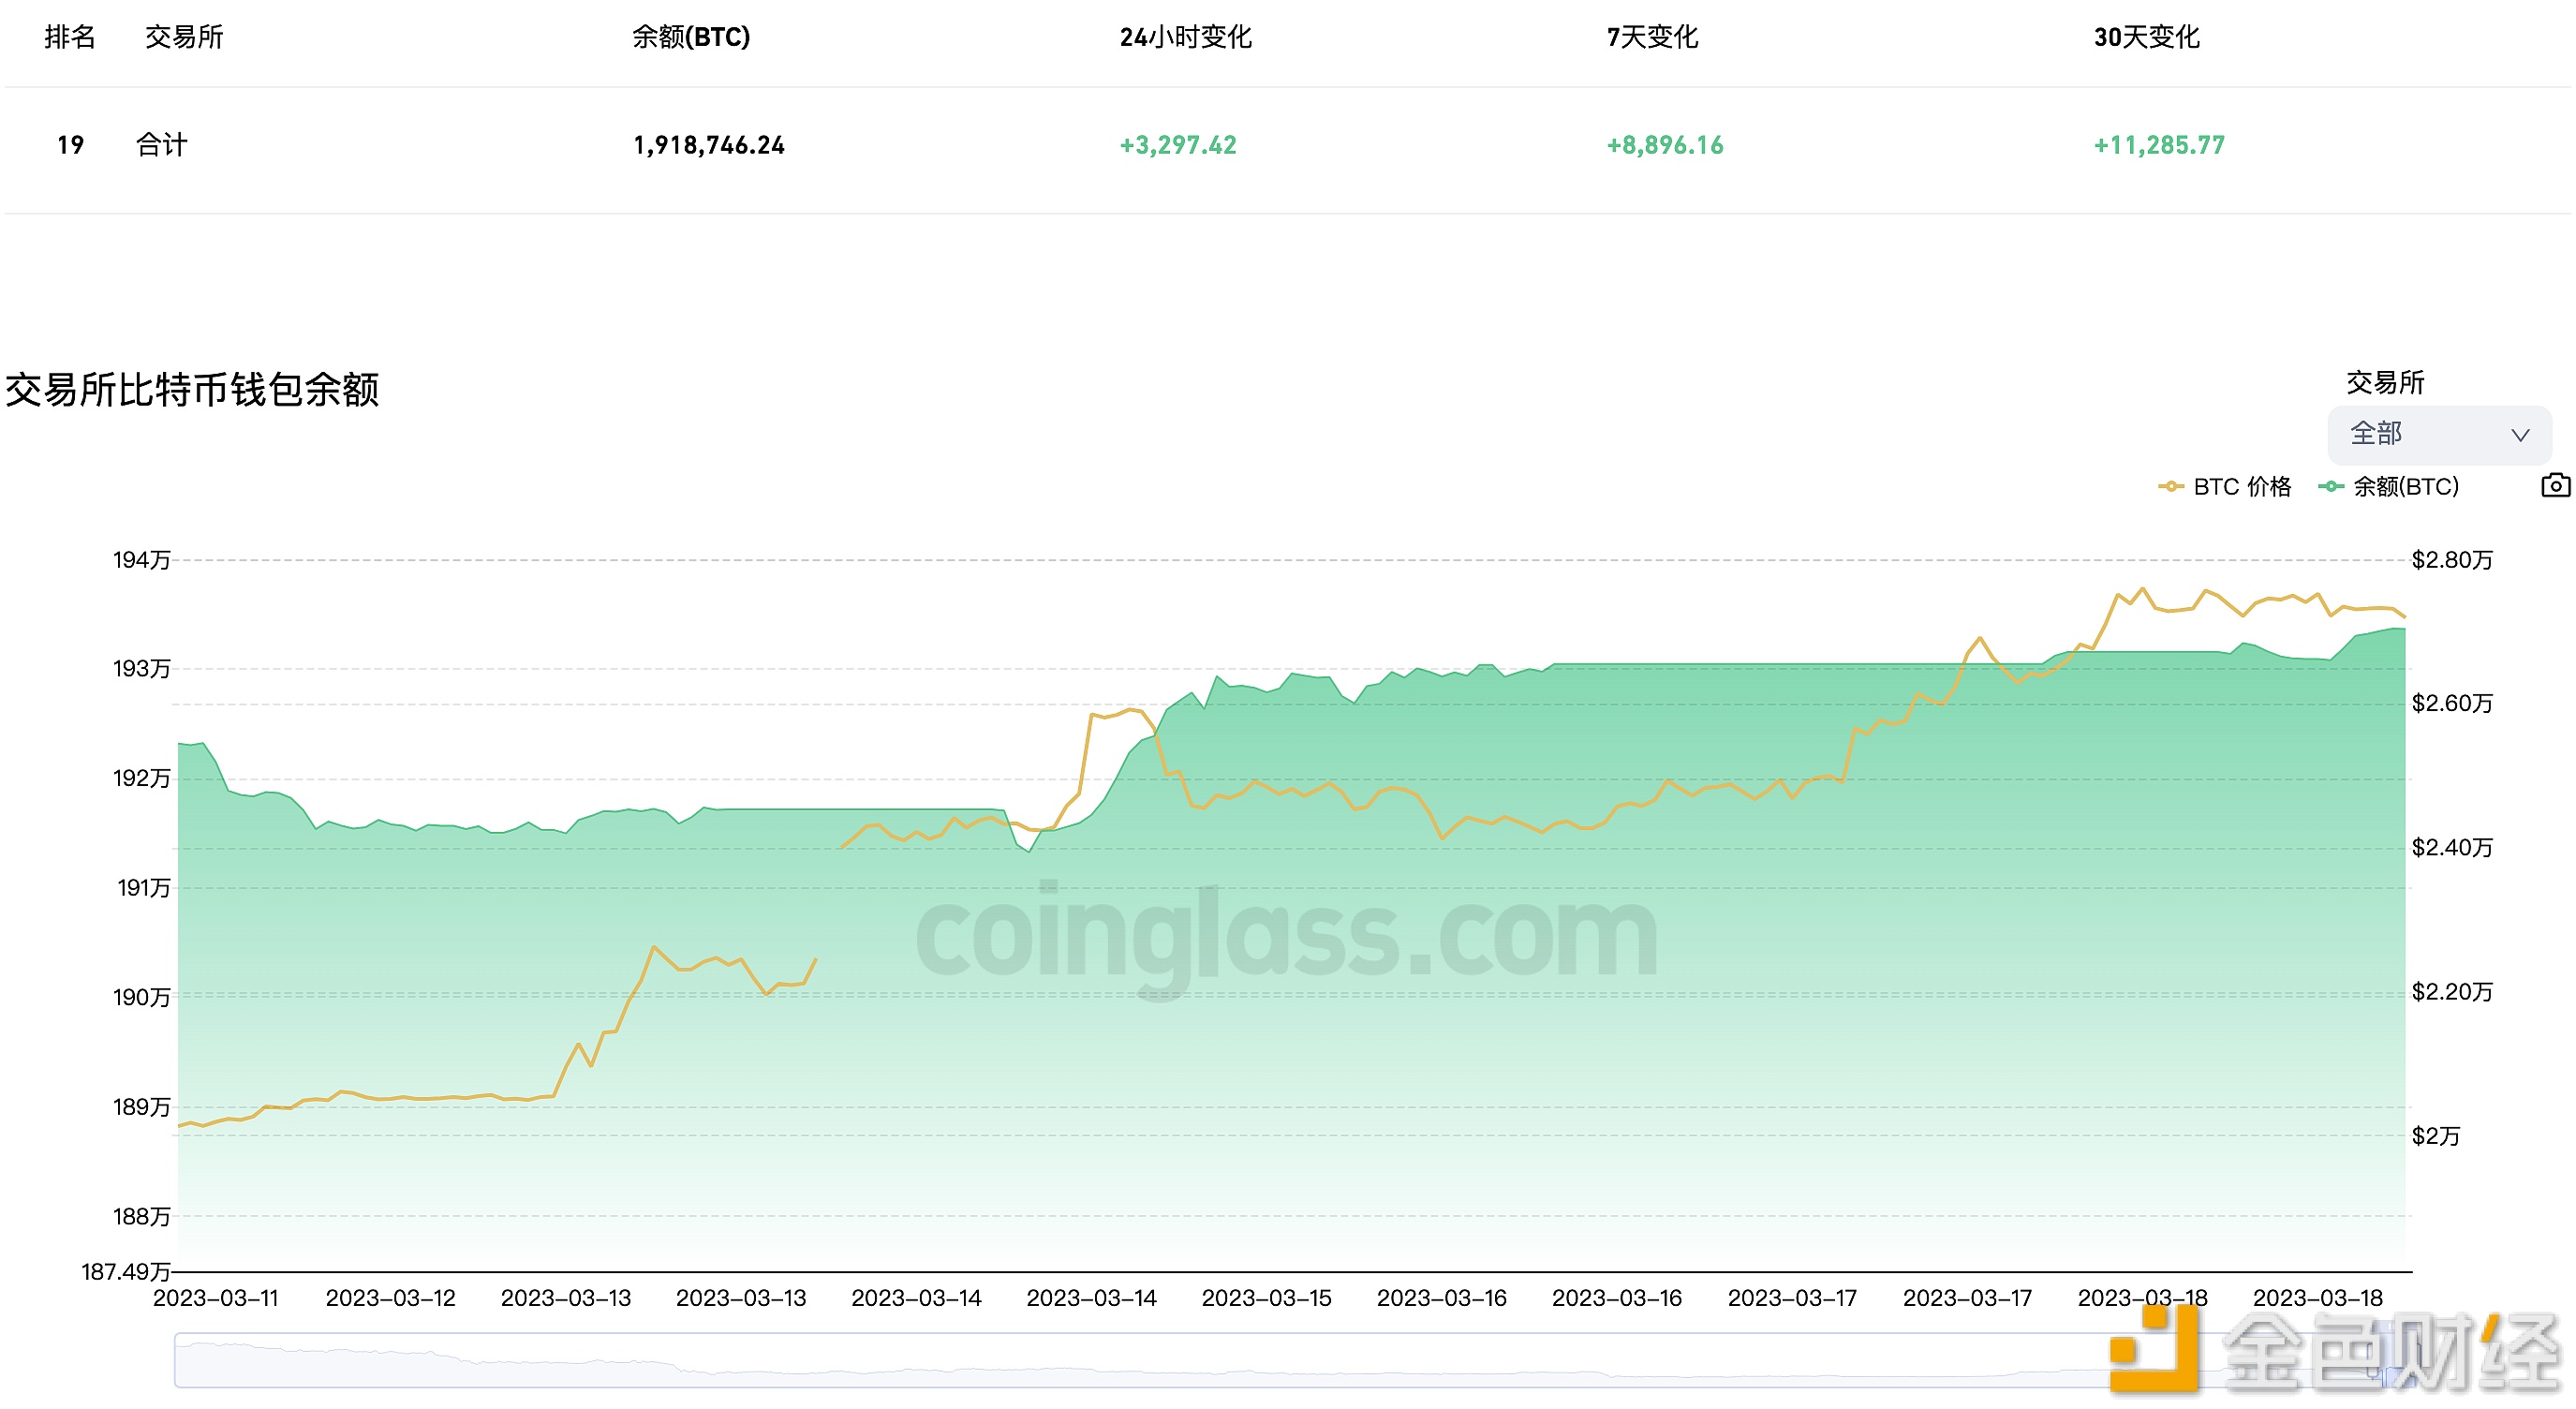Expand exchange selector using the chevron arrow
2576x1409 pixels.
click(2520, 435)
